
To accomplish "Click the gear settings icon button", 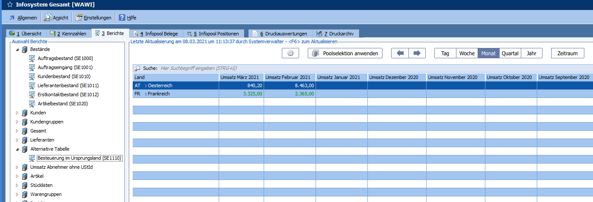I will [x=290, y=53].
